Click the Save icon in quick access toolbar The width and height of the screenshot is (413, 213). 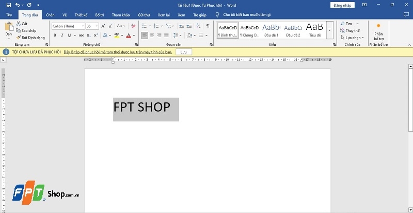tap(9, 5)
